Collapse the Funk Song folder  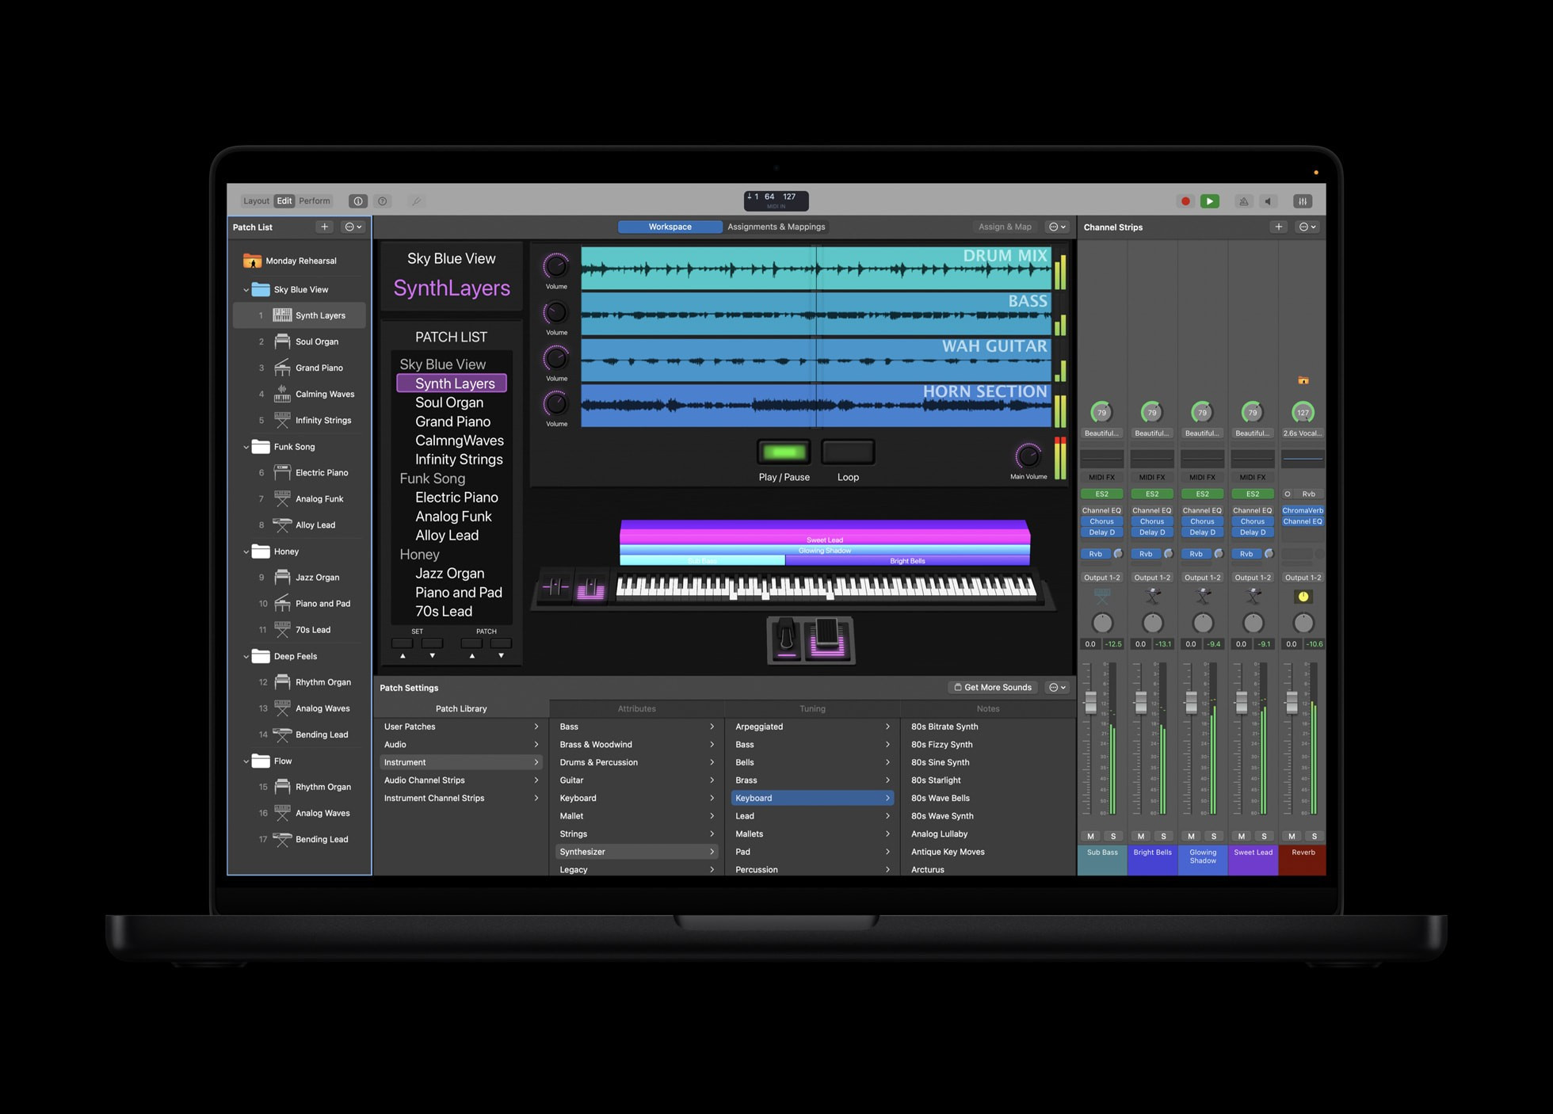246,446
